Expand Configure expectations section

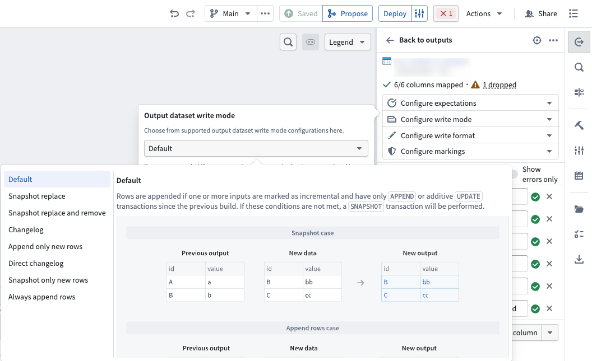tap(470, 103)
